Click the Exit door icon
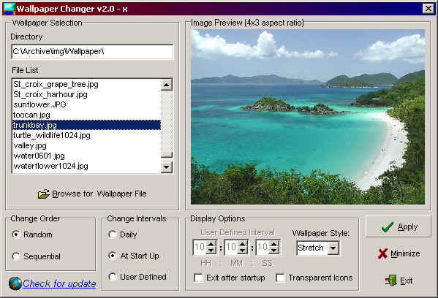438x298 pixels. click(390, 280)
